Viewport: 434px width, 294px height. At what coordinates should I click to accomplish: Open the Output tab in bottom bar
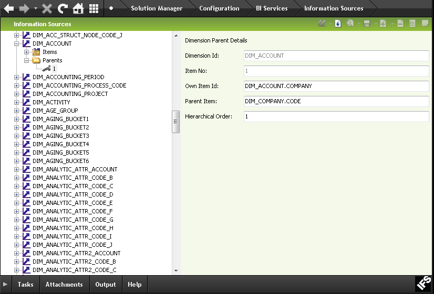[x=105, y=285]
